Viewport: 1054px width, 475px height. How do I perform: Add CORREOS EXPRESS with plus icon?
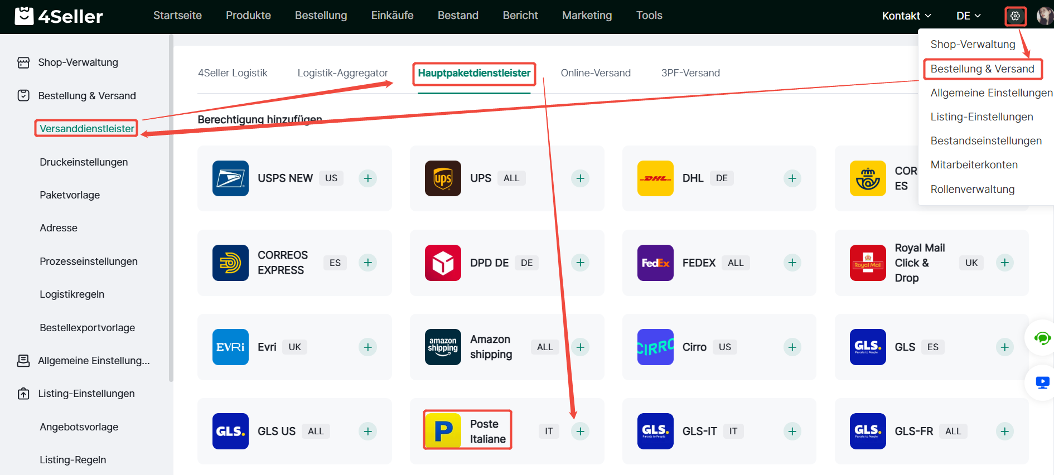[x=368, y=263]
